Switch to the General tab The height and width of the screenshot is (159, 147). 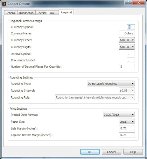[x=10, y=13]
